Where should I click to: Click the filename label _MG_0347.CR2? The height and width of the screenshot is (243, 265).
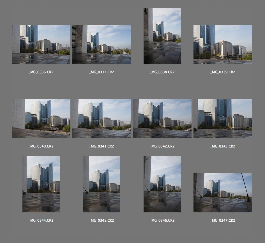click(223, 221)
